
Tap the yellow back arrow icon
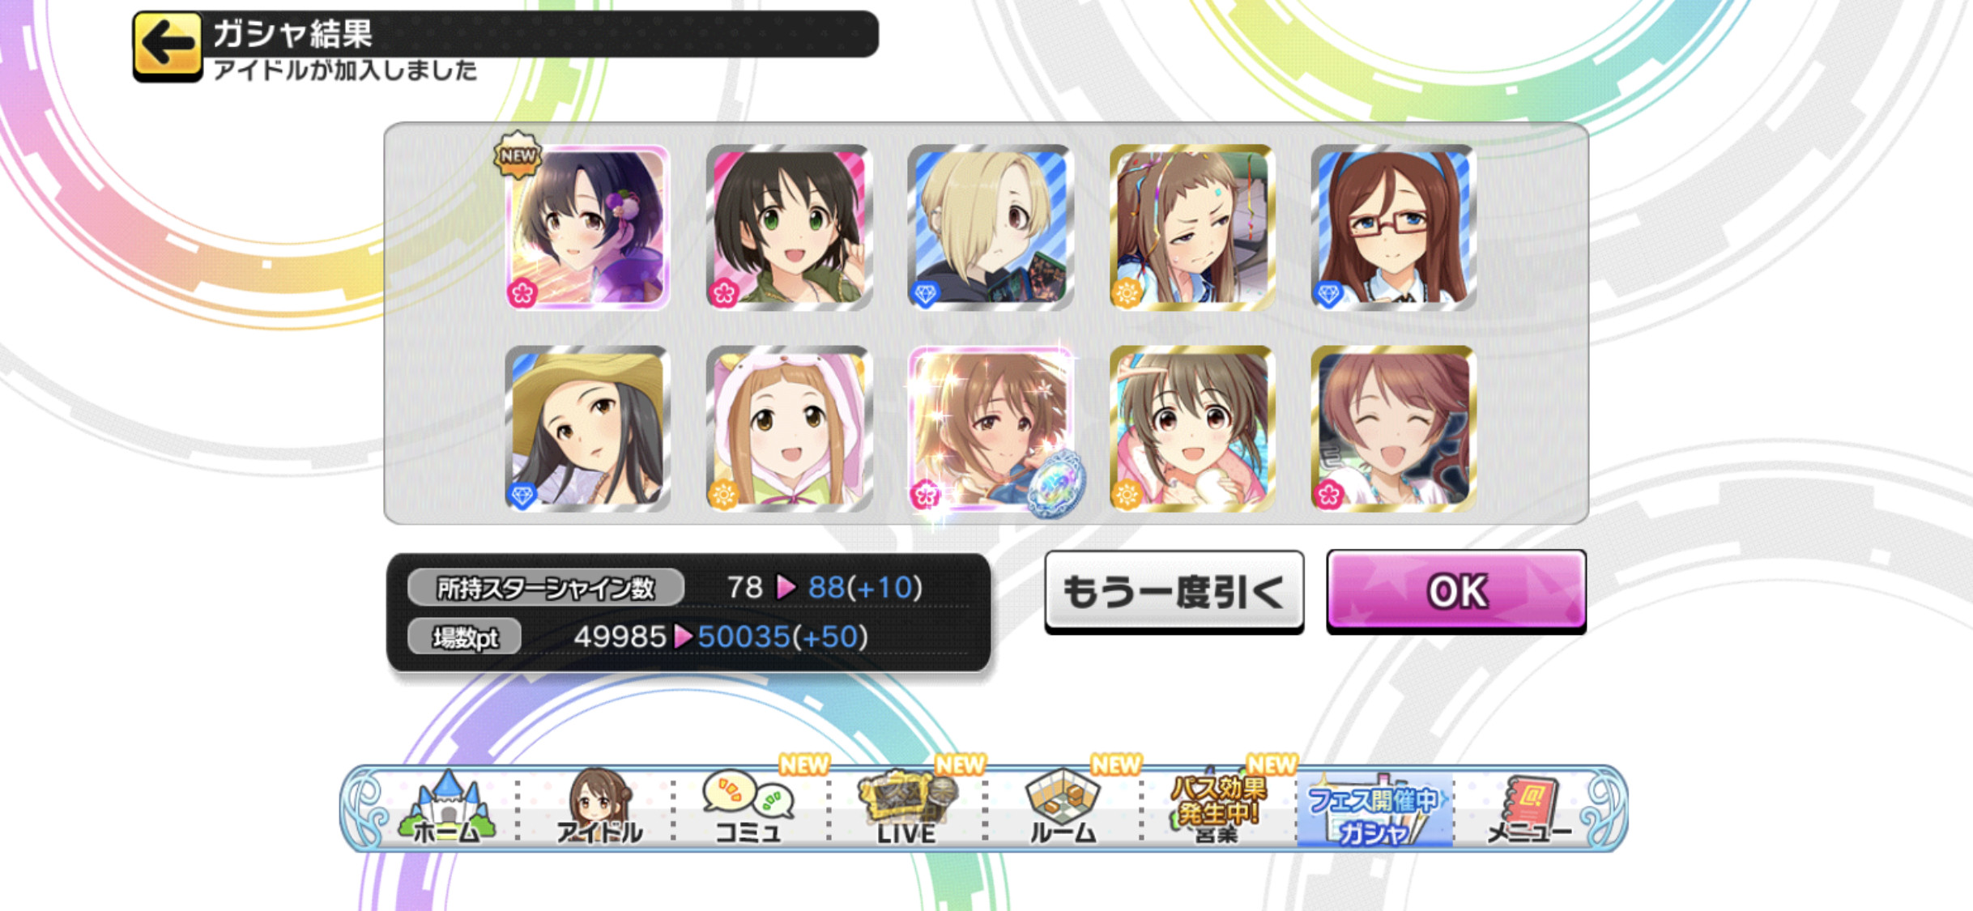(x=168, y=45)
